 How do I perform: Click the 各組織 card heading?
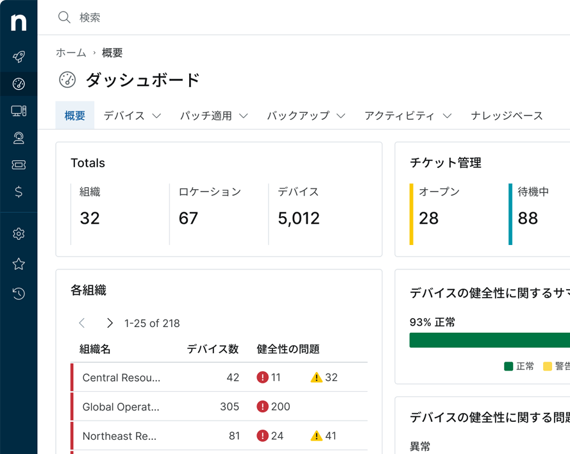(x=88, y=290)
